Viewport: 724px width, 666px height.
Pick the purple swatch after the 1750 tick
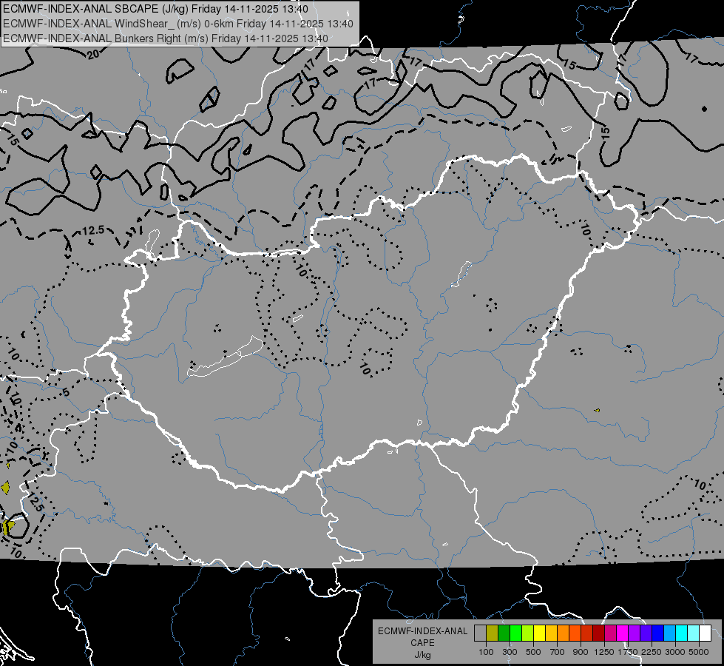pos(634,633)
